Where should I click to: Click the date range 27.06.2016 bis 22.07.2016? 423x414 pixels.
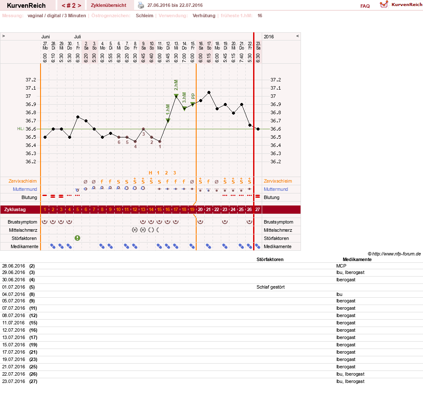click(175, 5)
